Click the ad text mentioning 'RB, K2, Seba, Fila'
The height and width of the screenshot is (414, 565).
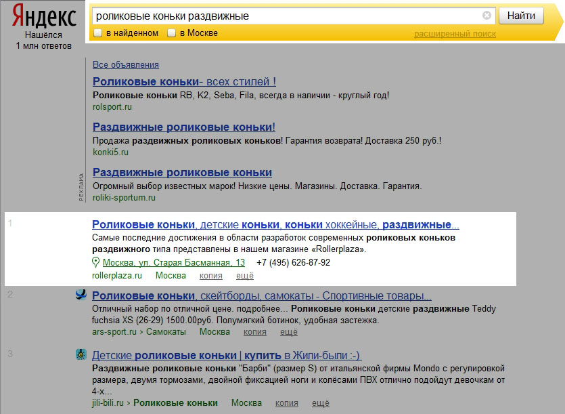click(x=241, y=96)
